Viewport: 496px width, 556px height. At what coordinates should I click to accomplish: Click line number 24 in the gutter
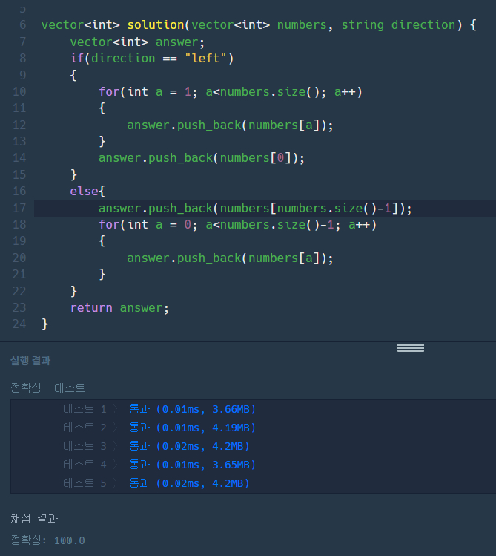pos(19,324)
